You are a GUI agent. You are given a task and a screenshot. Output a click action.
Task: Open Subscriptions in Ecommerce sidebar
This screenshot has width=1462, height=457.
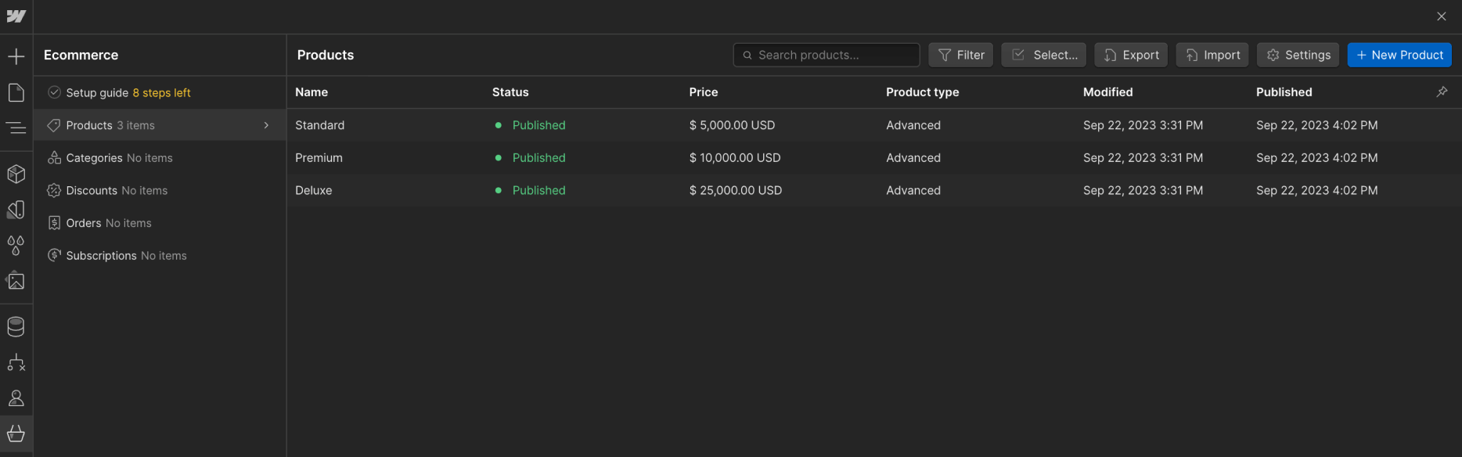[160, 255]
